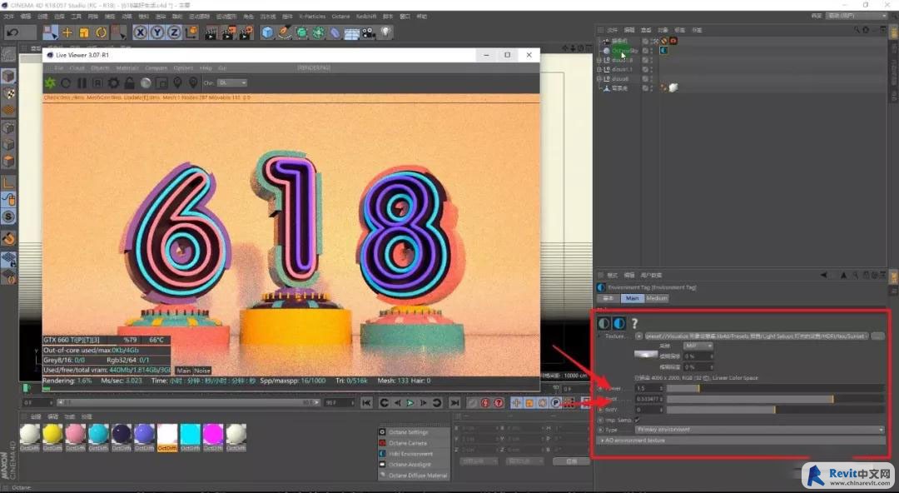Click Octane Settings in popup list

point(408,432)
